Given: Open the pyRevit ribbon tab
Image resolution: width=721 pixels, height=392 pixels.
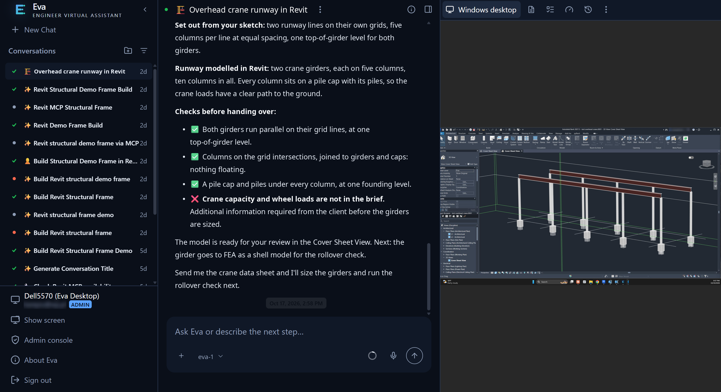Looking at the screenshot, I should point(577,134).
